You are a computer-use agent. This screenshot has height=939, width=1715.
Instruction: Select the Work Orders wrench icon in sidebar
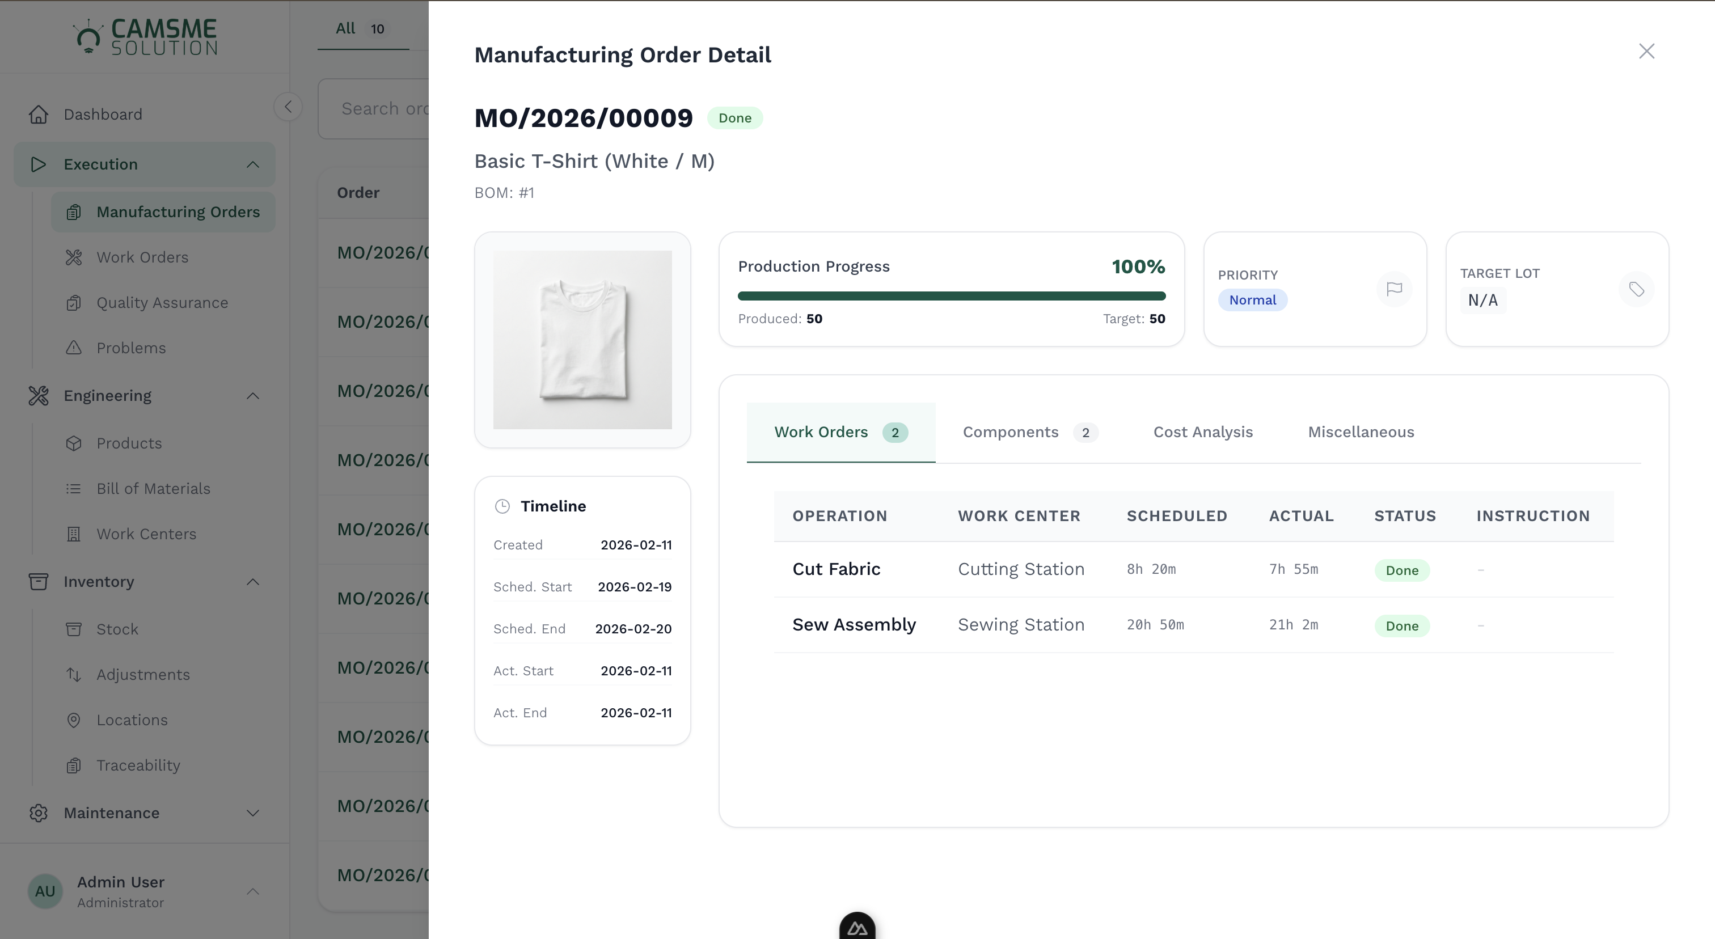click(74, 257)
